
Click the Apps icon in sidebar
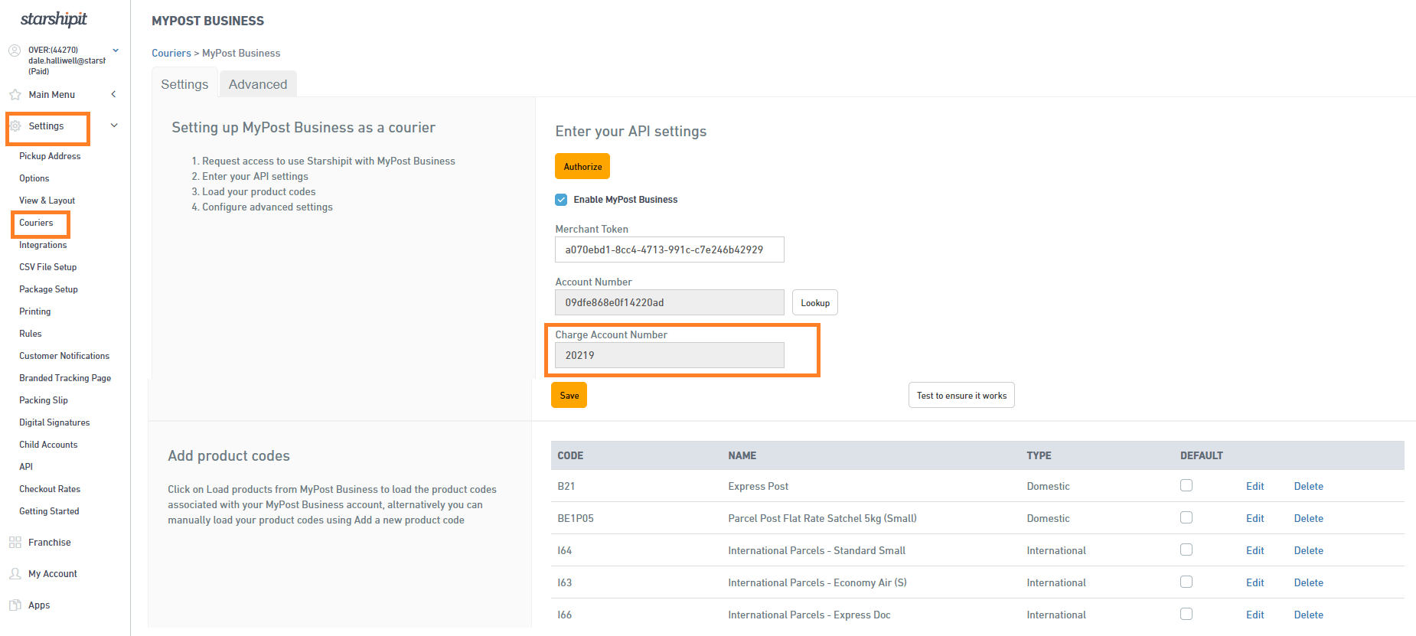coord(15,605)
